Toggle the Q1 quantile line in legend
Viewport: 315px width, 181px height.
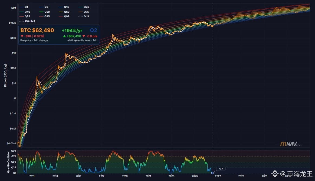pos(24,7)
